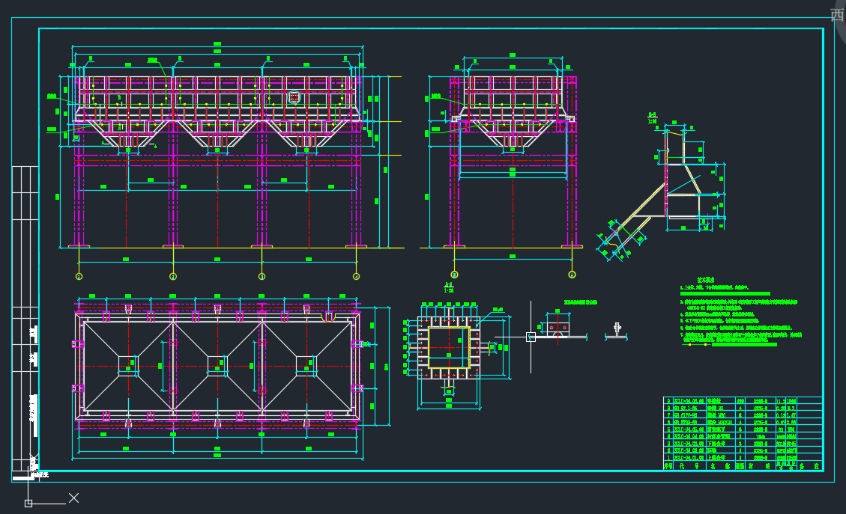Select the leftmost grid bubble under the front elevation
This screenshot has width=846, height=514.
(79, 276)
